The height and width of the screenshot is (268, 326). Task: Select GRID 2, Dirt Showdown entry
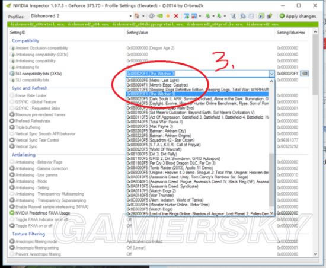pos(174,158)
